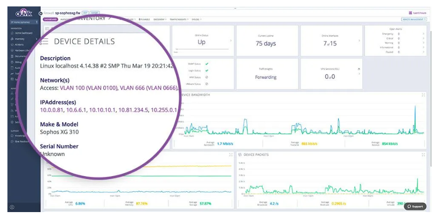Open Online Status details chevron
439x218 pixels.
(231, 40)
